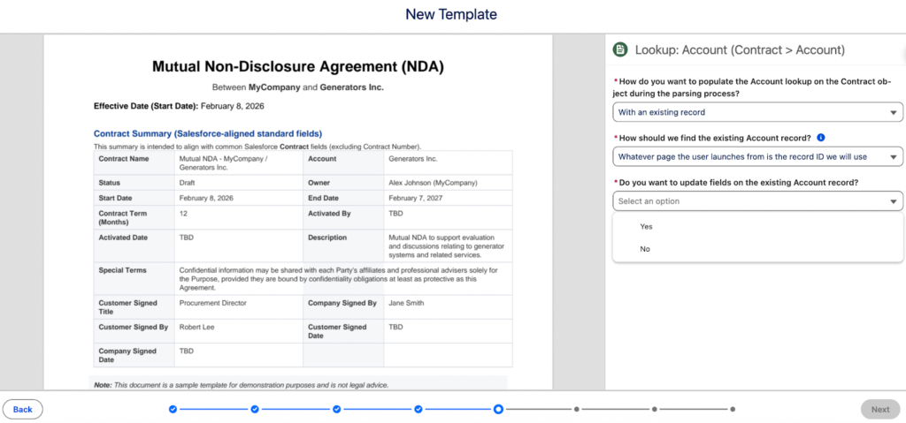
Task: Click the Next button
Action: pyautogui.click(x=879, y=409)
